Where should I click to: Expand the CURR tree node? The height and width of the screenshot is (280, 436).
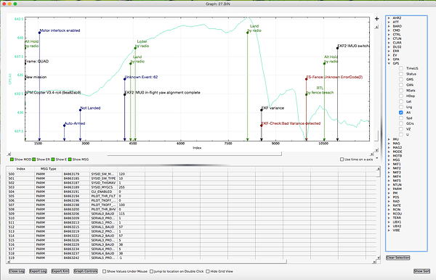point(389,43)
